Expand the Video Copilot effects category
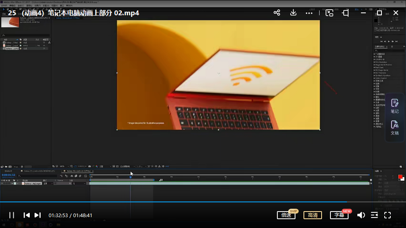This screenshot has width=406, height=228. pos(374,78)
